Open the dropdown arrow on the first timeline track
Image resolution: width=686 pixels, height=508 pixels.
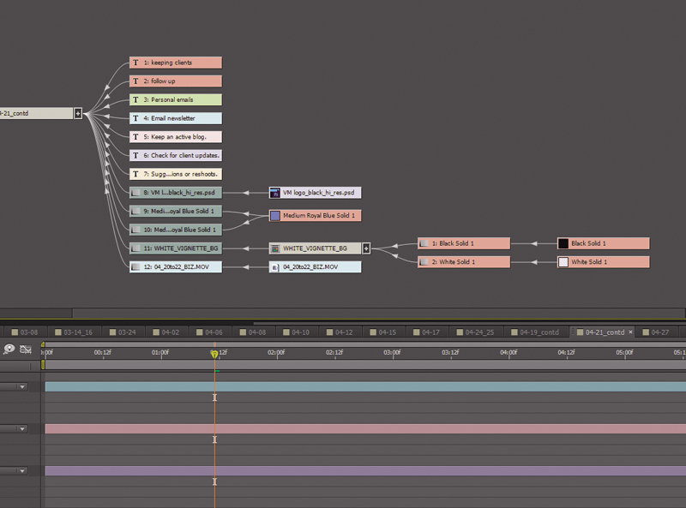click(x=21, y=386)
